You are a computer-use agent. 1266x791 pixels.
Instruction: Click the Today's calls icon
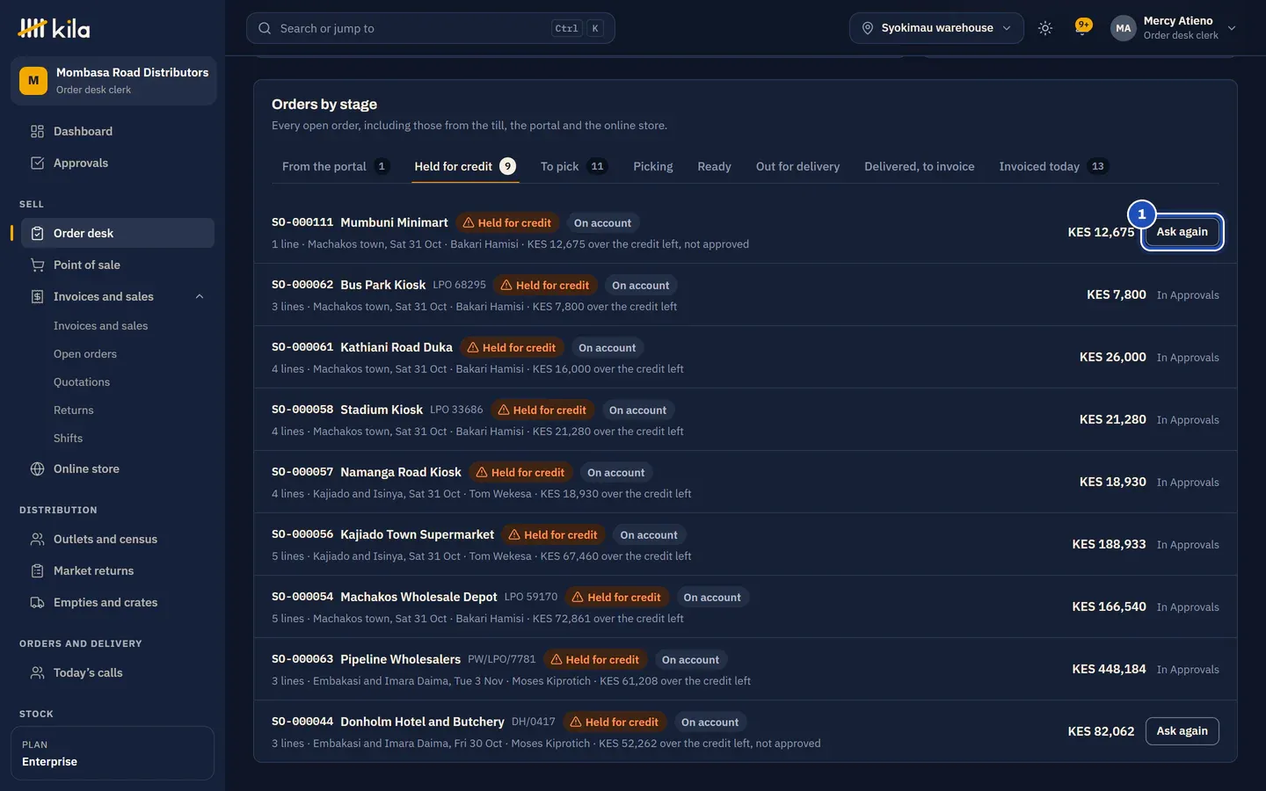pos(37,673)
